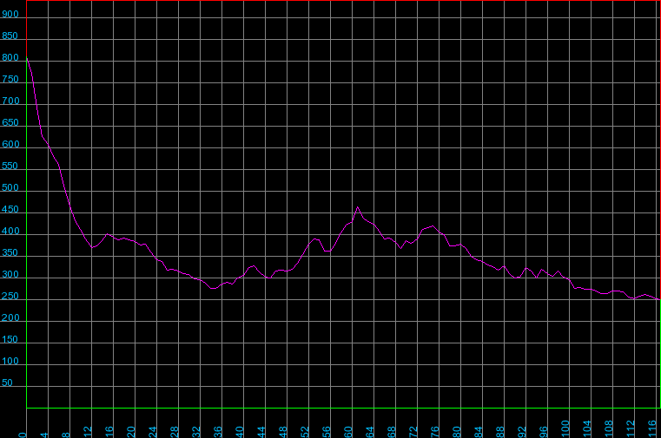
Task: Select the 88 x-axis label
Action: pos(500,432)
